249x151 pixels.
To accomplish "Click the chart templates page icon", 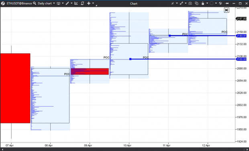I will [x=82, y=3].
